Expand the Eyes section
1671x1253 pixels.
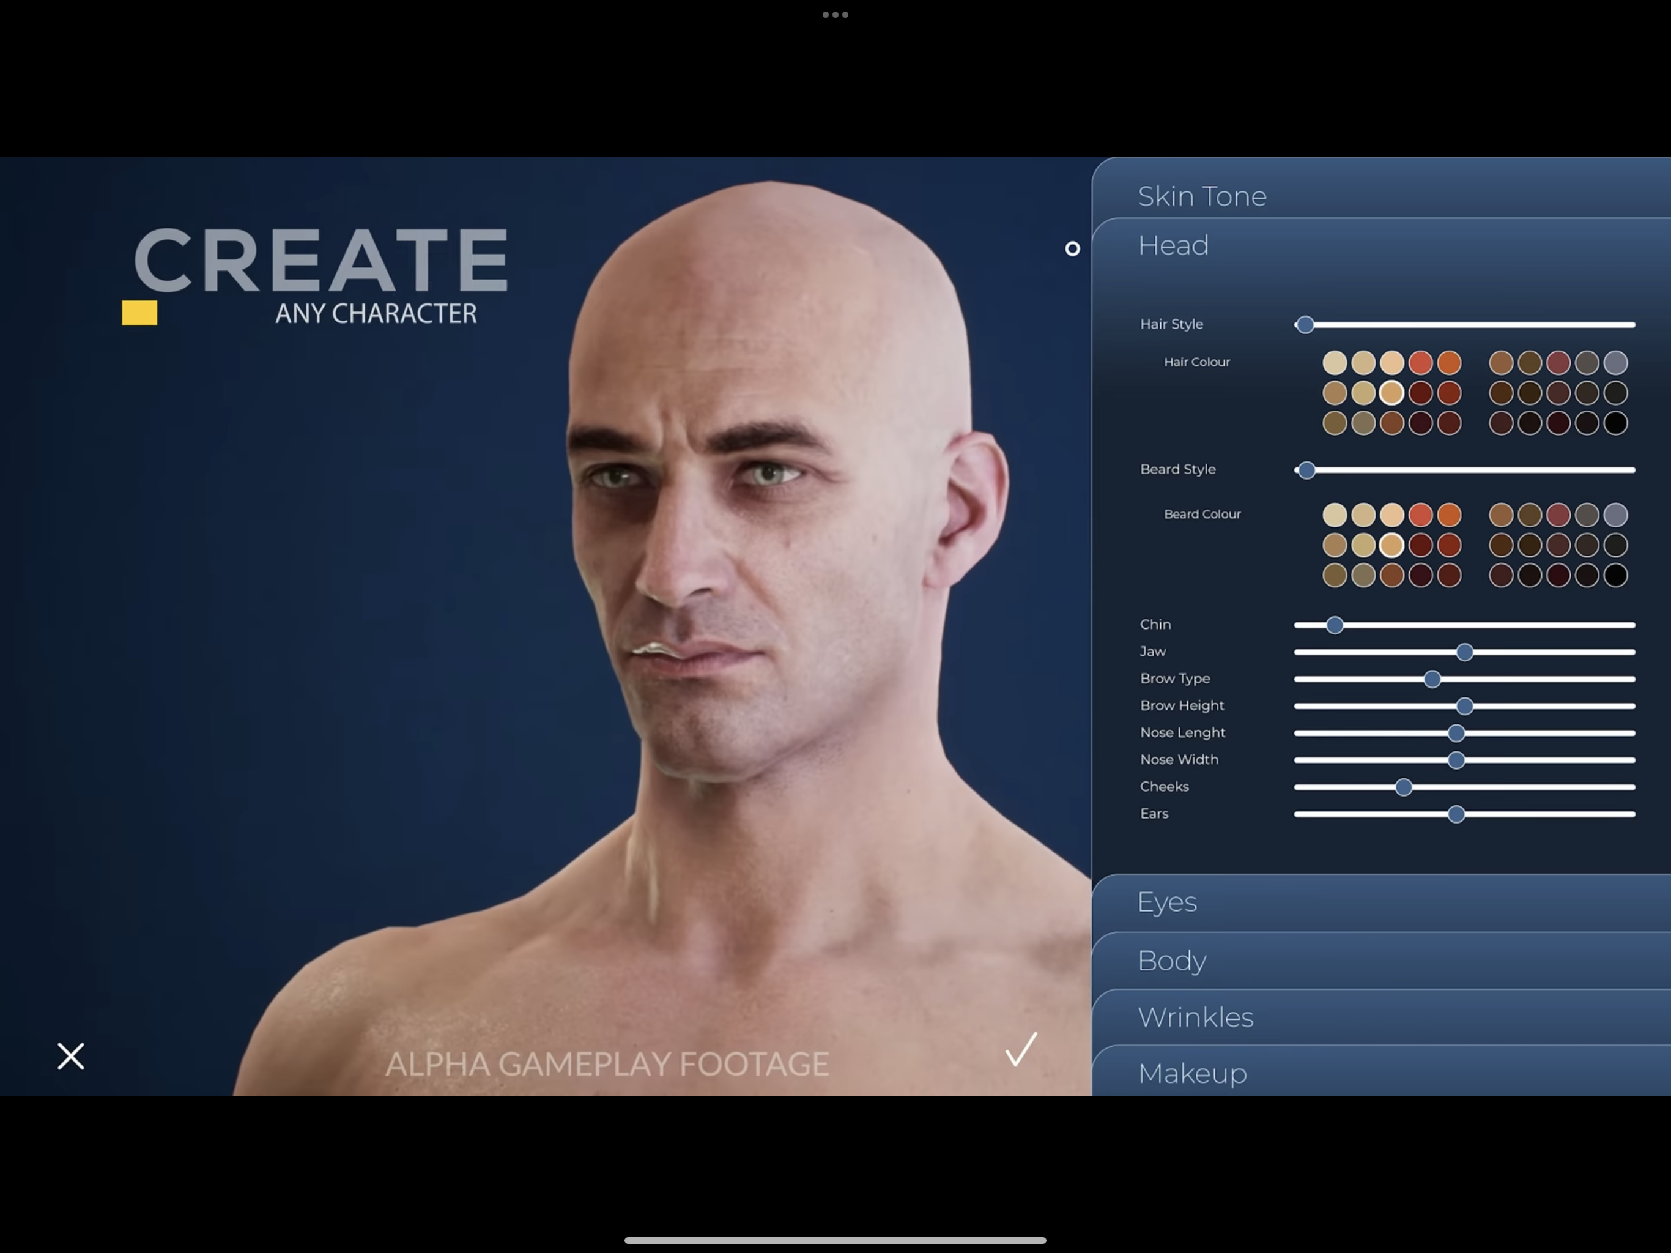[x=1381, y=902]
